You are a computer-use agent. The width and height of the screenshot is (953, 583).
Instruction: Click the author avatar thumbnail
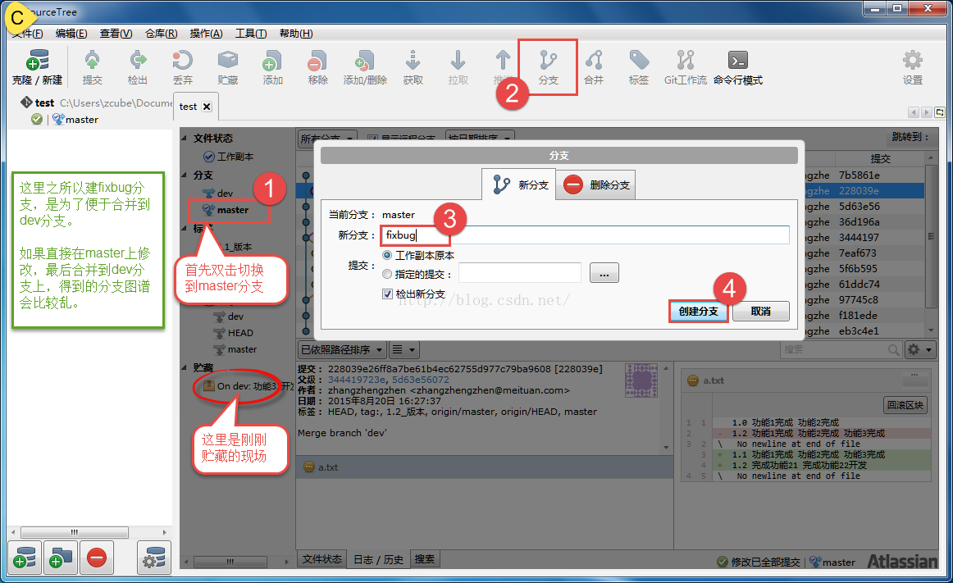(641, 380)
